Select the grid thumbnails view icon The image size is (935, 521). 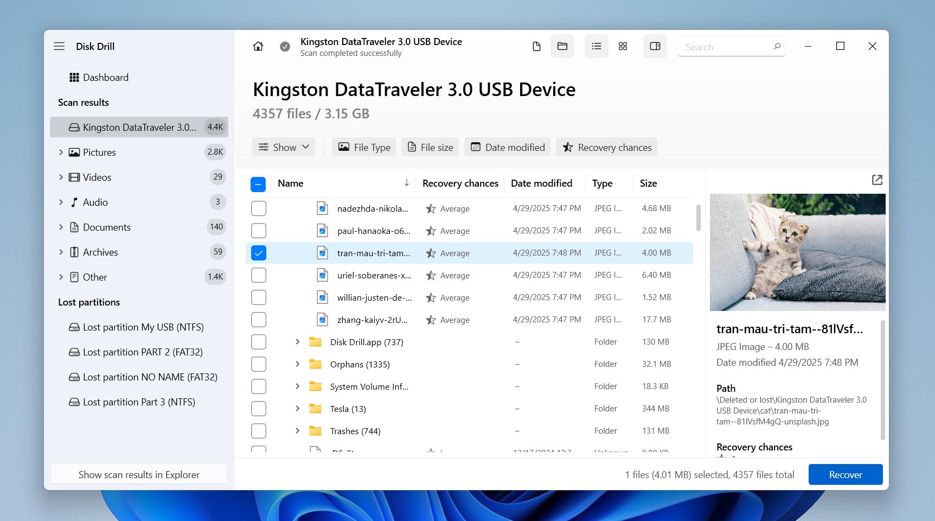(x=623, y=46)
